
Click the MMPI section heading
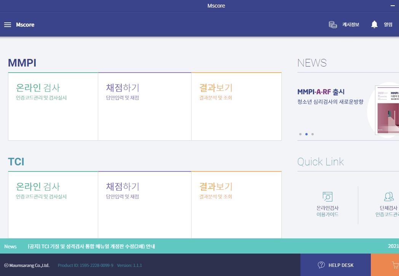[x=22, y=63]
